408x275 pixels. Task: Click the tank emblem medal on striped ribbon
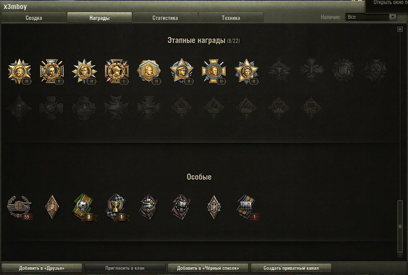[x=149, y=207]
